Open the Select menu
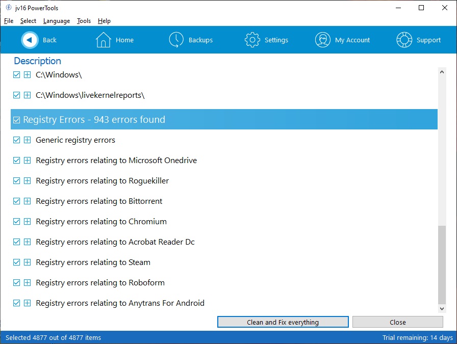The image size is (457, 344). pyautogui.click(x=28, y=21)
